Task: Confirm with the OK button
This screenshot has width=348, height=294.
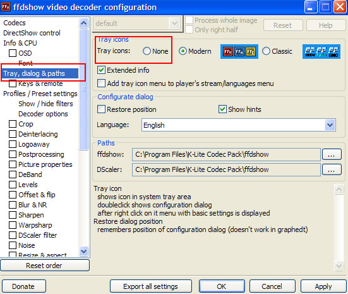Action: pos(222,286)
